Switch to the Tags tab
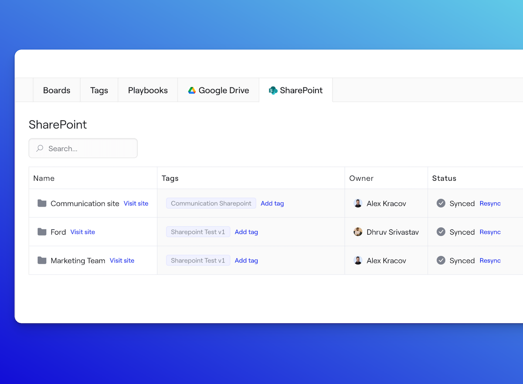The width and height of the screenshot is (523, 384). [99, 90]
